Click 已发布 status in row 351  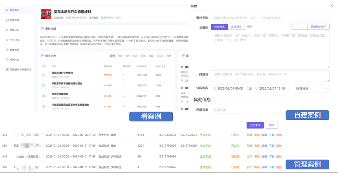tap(235, 135)
